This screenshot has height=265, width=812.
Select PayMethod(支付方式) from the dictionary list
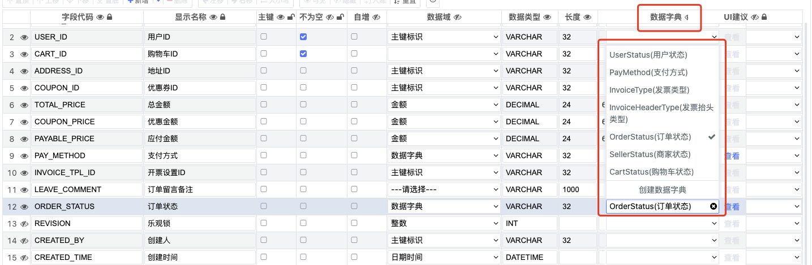point(648,72)
